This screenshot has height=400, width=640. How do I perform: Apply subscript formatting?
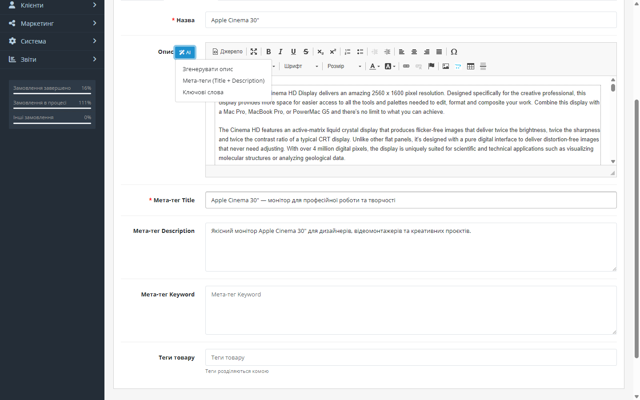pos(320,52)
